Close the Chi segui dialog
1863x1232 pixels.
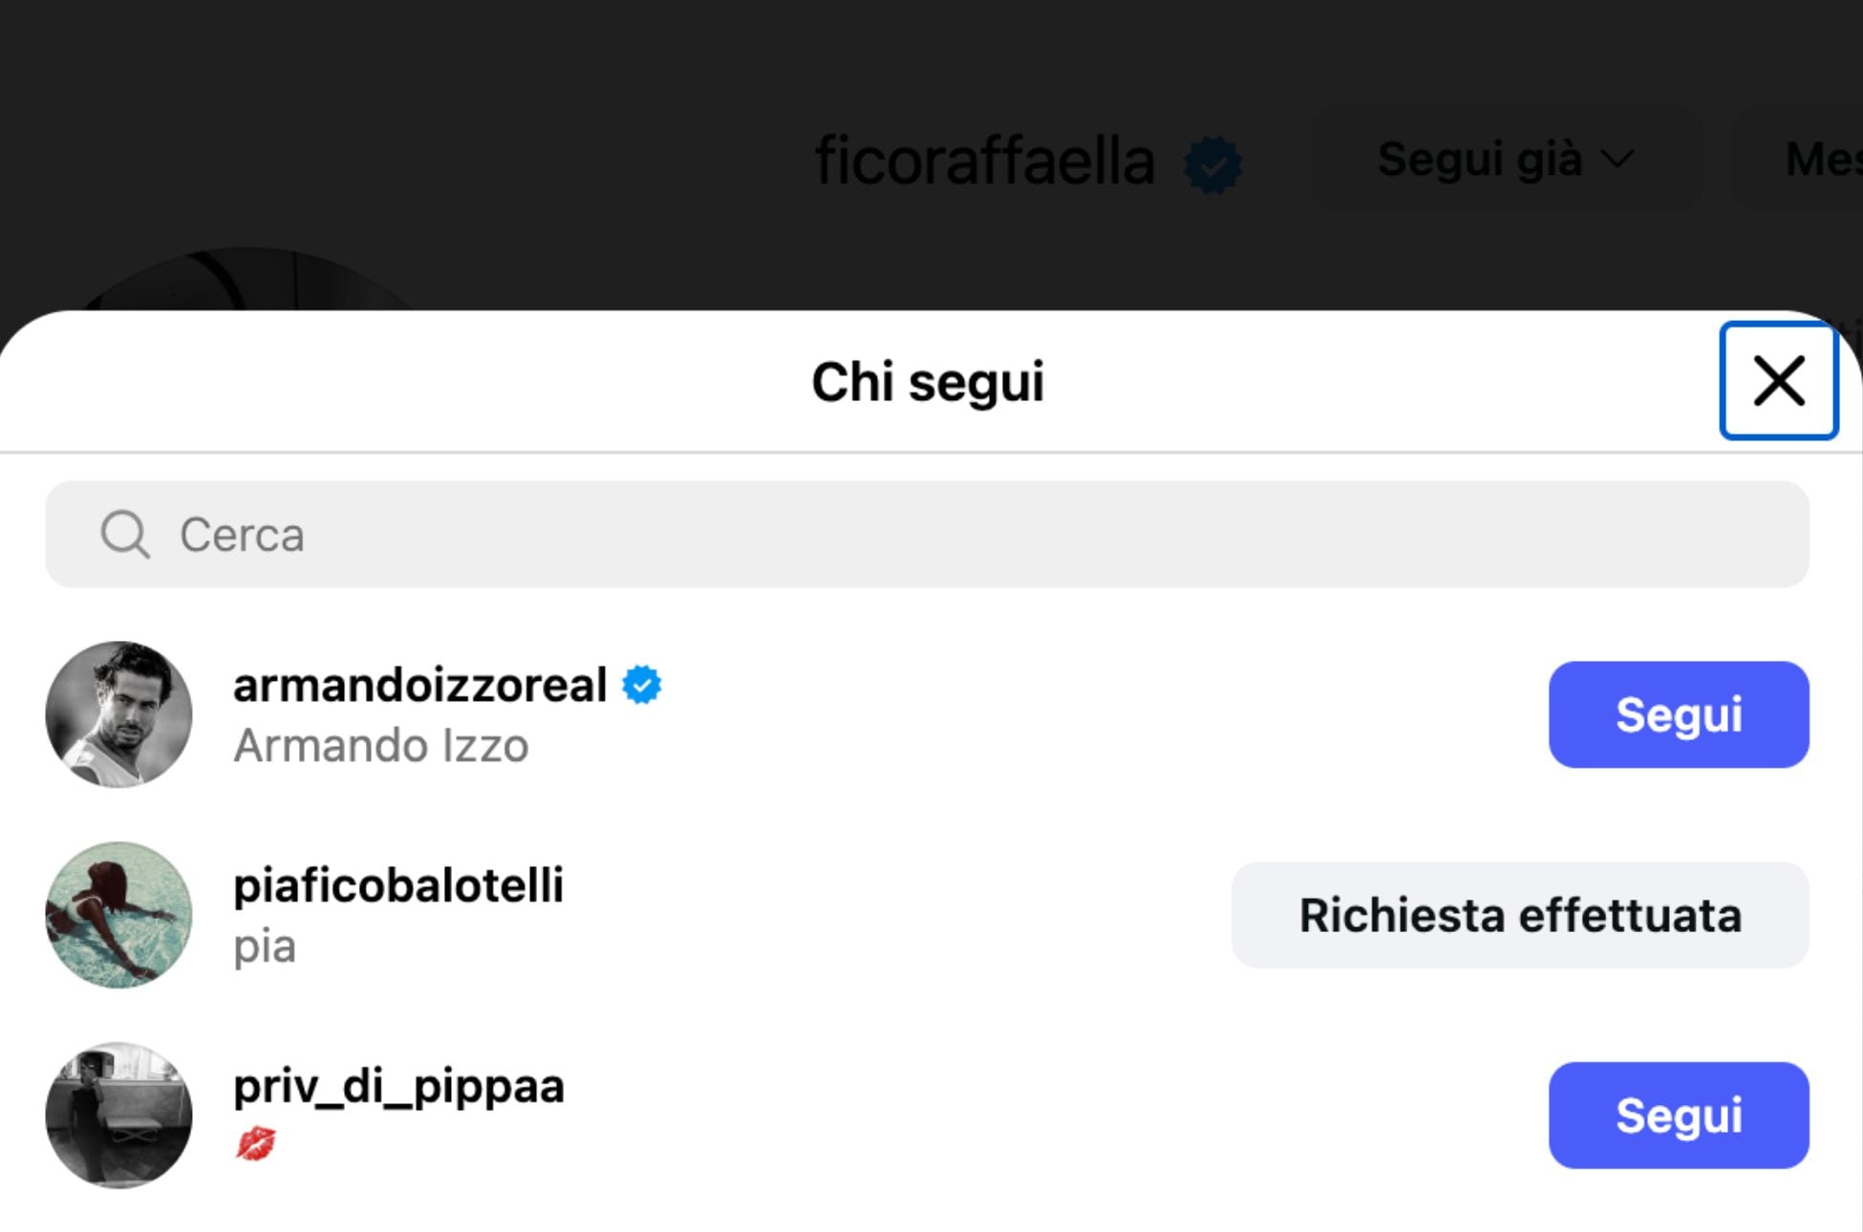1778,381
